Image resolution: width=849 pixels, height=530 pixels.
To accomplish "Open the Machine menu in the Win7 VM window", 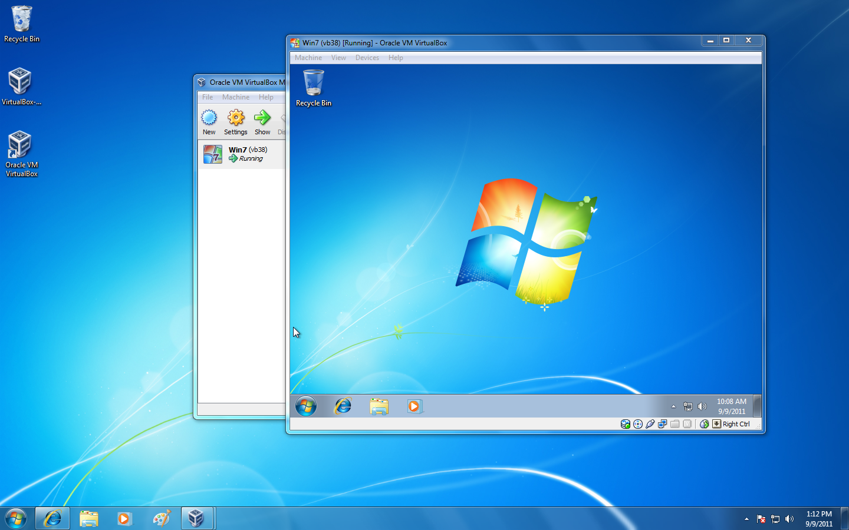I will click(x=308, y=58).
